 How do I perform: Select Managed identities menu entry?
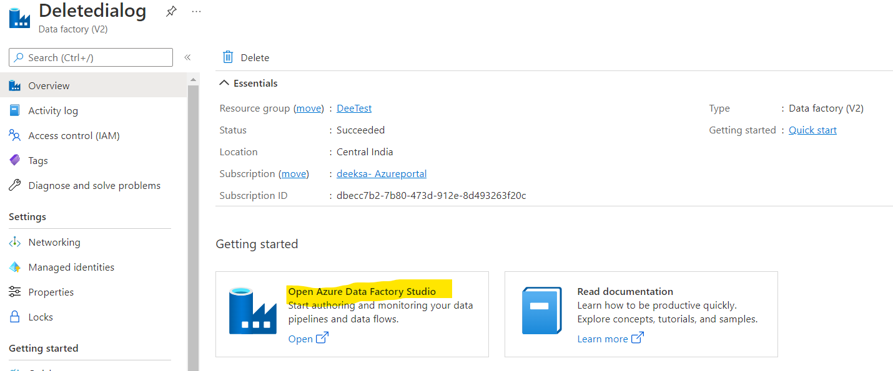(x=94, y=267)
